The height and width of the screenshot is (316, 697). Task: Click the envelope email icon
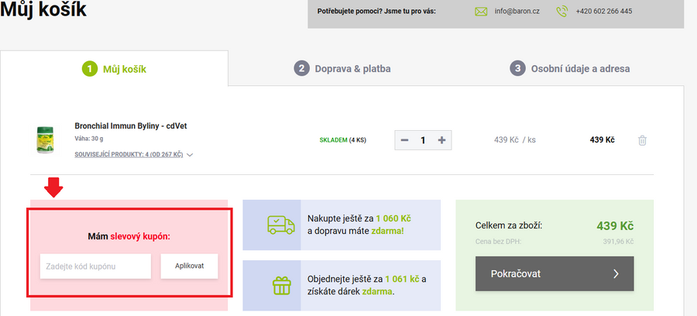click(x=481, y=12)
